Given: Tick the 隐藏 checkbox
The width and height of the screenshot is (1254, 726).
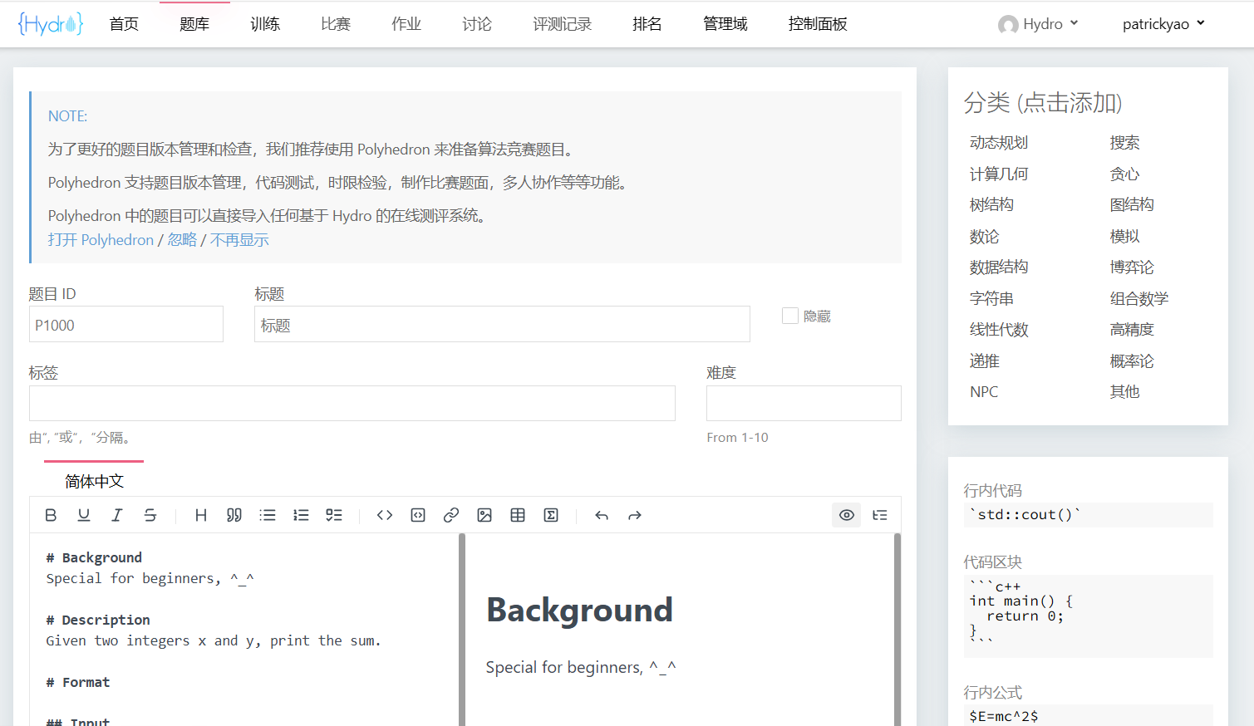Looking at the screenshot, I should pos(790,316).
